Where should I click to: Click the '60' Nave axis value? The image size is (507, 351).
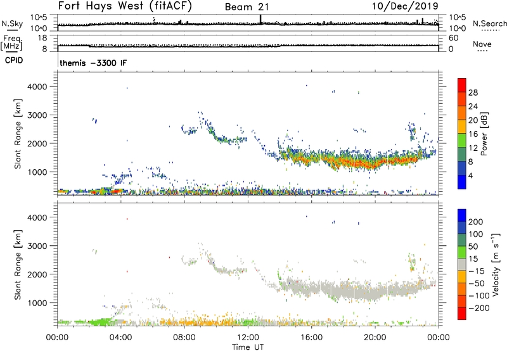454,38
